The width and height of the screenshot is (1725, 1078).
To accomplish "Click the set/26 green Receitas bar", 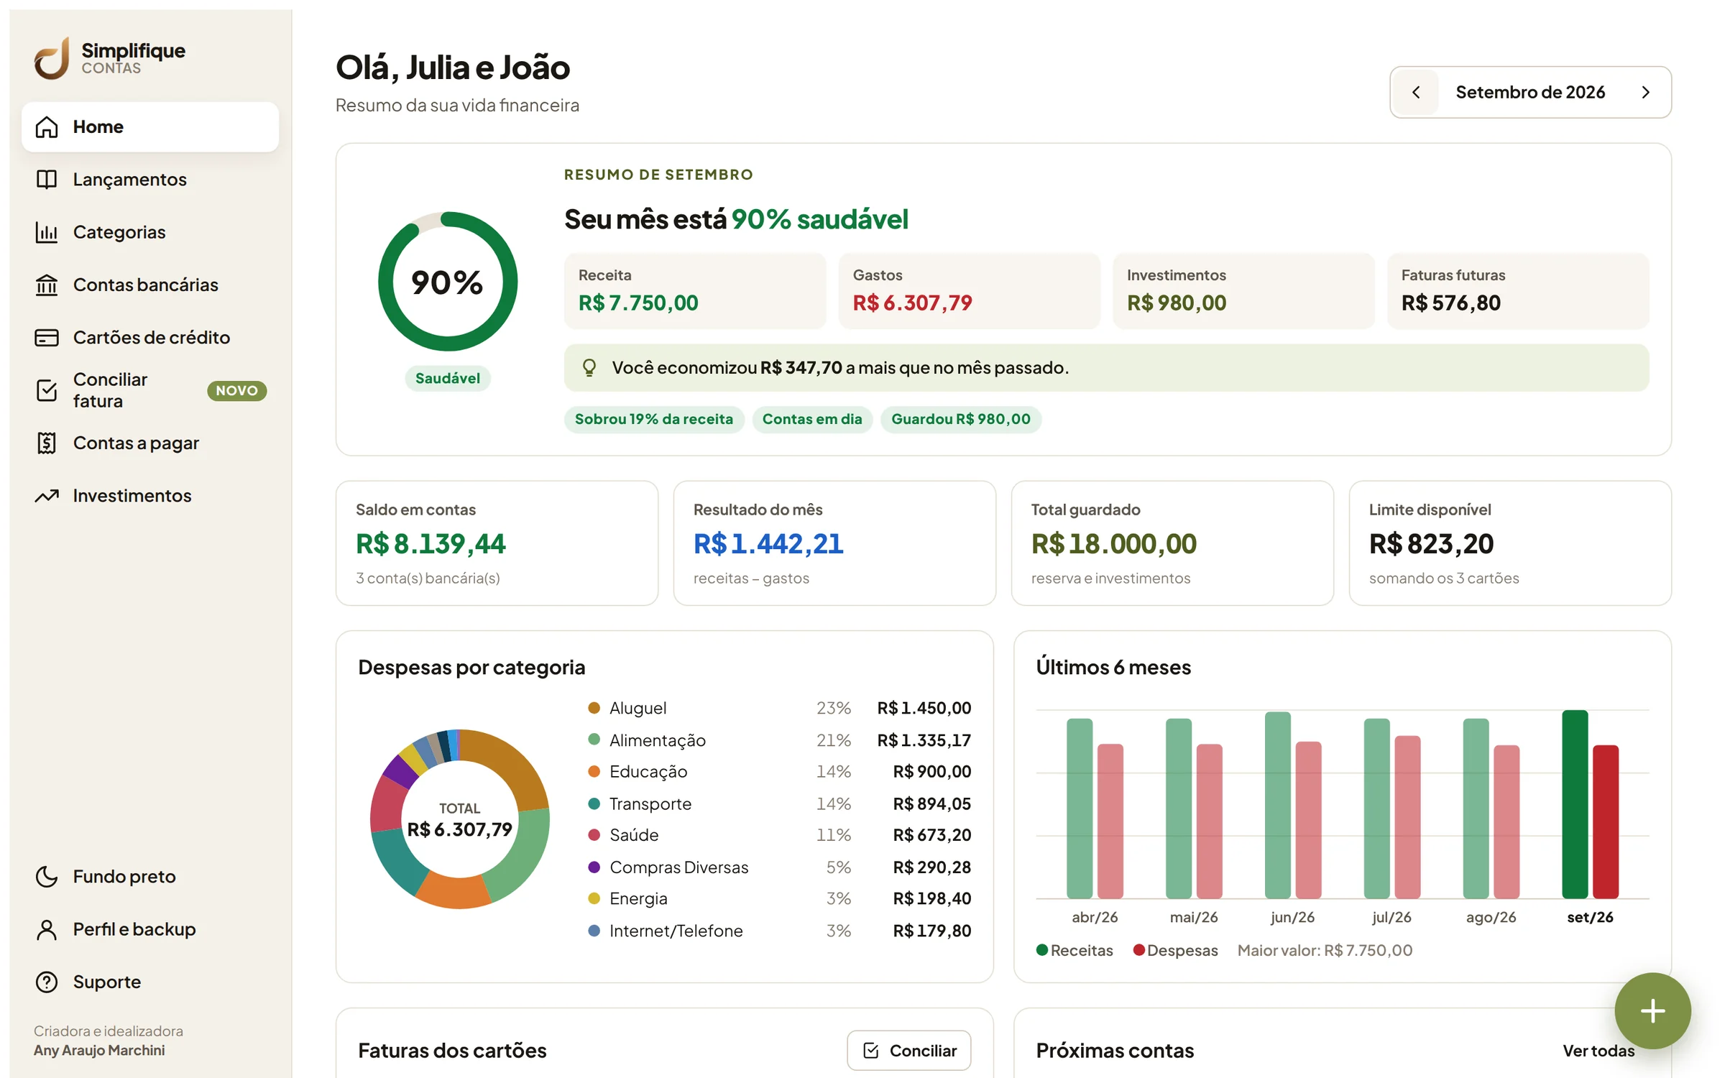I will 1575,805.
